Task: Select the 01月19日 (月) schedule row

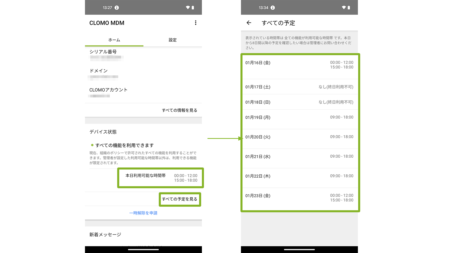Action: [x=299, y=119]
